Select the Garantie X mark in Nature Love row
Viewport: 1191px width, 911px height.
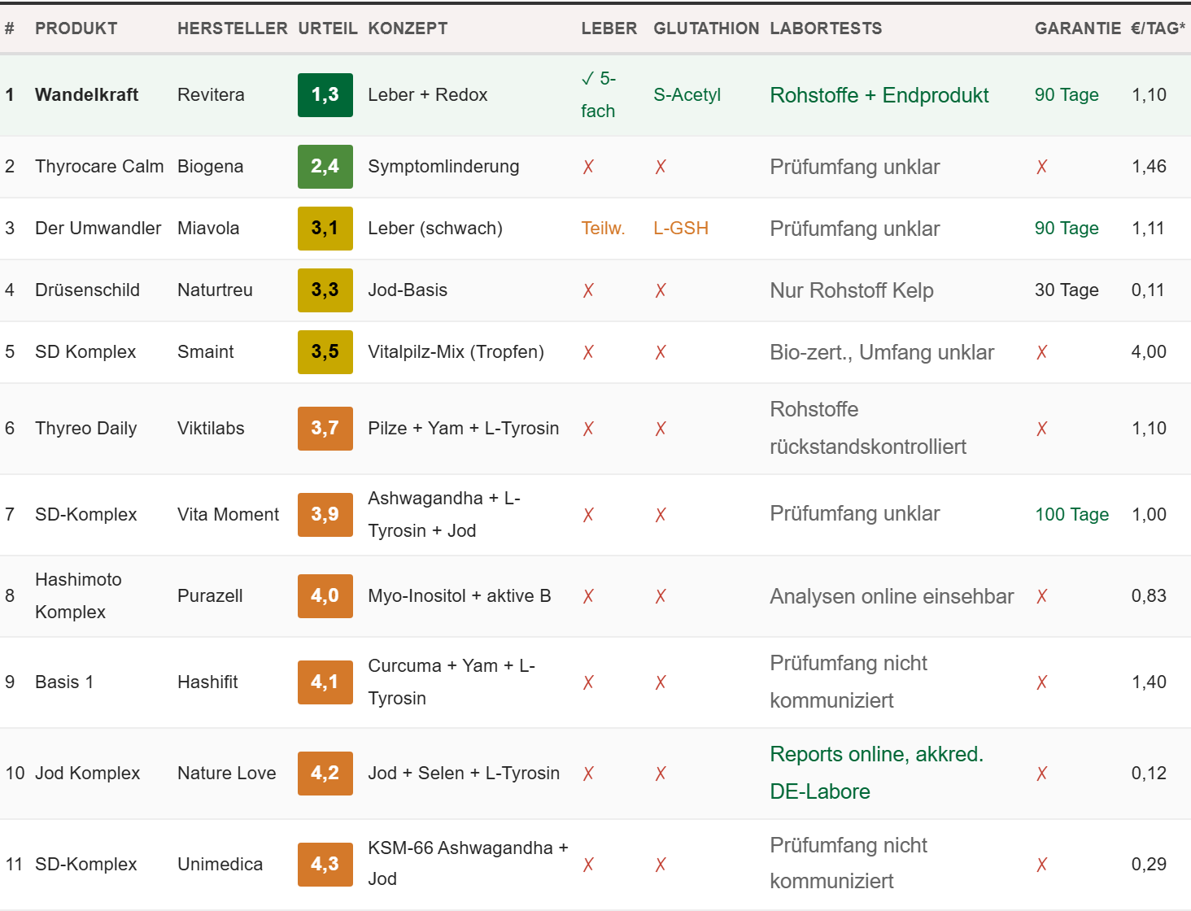(x=1042, y=774)
